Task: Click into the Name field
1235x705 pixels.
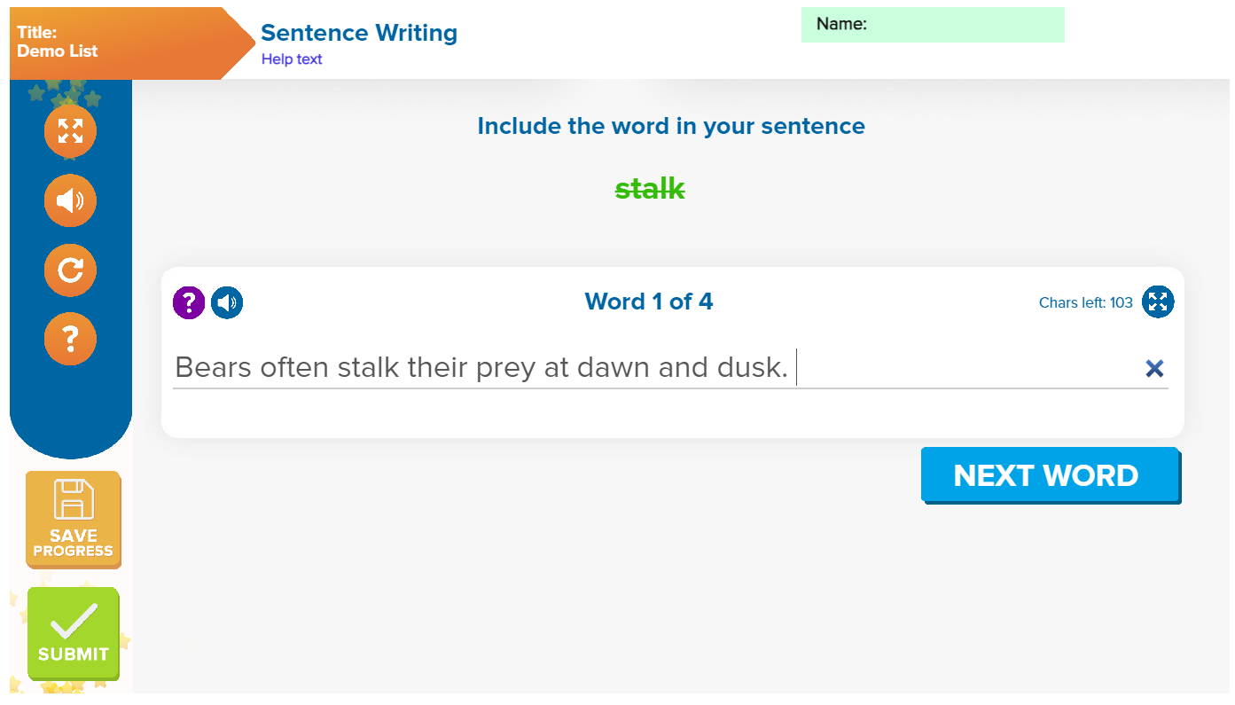Action: 962,25
